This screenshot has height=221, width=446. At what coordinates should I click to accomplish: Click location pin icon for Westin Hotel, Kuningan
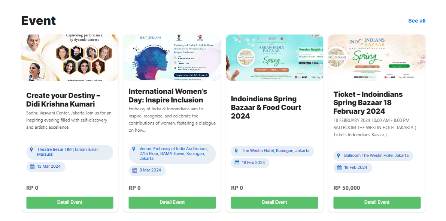(236, 151)
